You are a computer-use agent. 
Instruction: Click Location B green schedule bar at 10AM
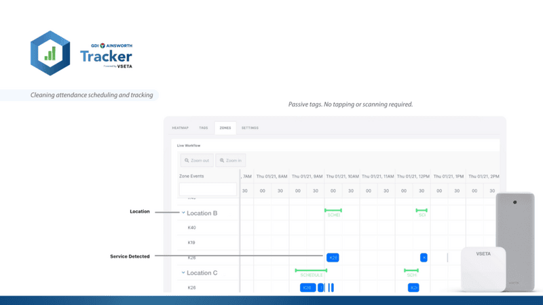pyautogui.click(x=333, y=210)
